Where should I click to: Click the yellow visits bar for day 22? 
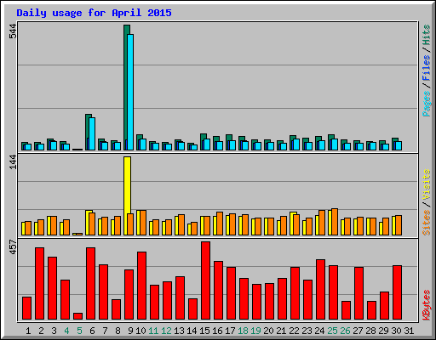293,224
